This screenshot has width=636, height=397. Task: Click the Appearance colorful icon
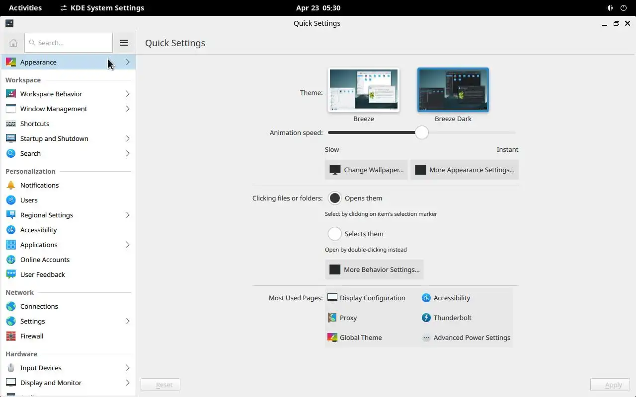pos(11,62)
